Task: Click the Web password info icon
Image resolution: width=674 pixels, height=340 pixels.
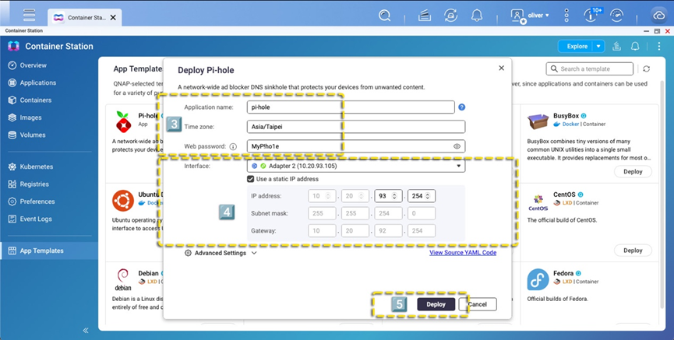Action: pyautogui.click(x=232, y=146)
